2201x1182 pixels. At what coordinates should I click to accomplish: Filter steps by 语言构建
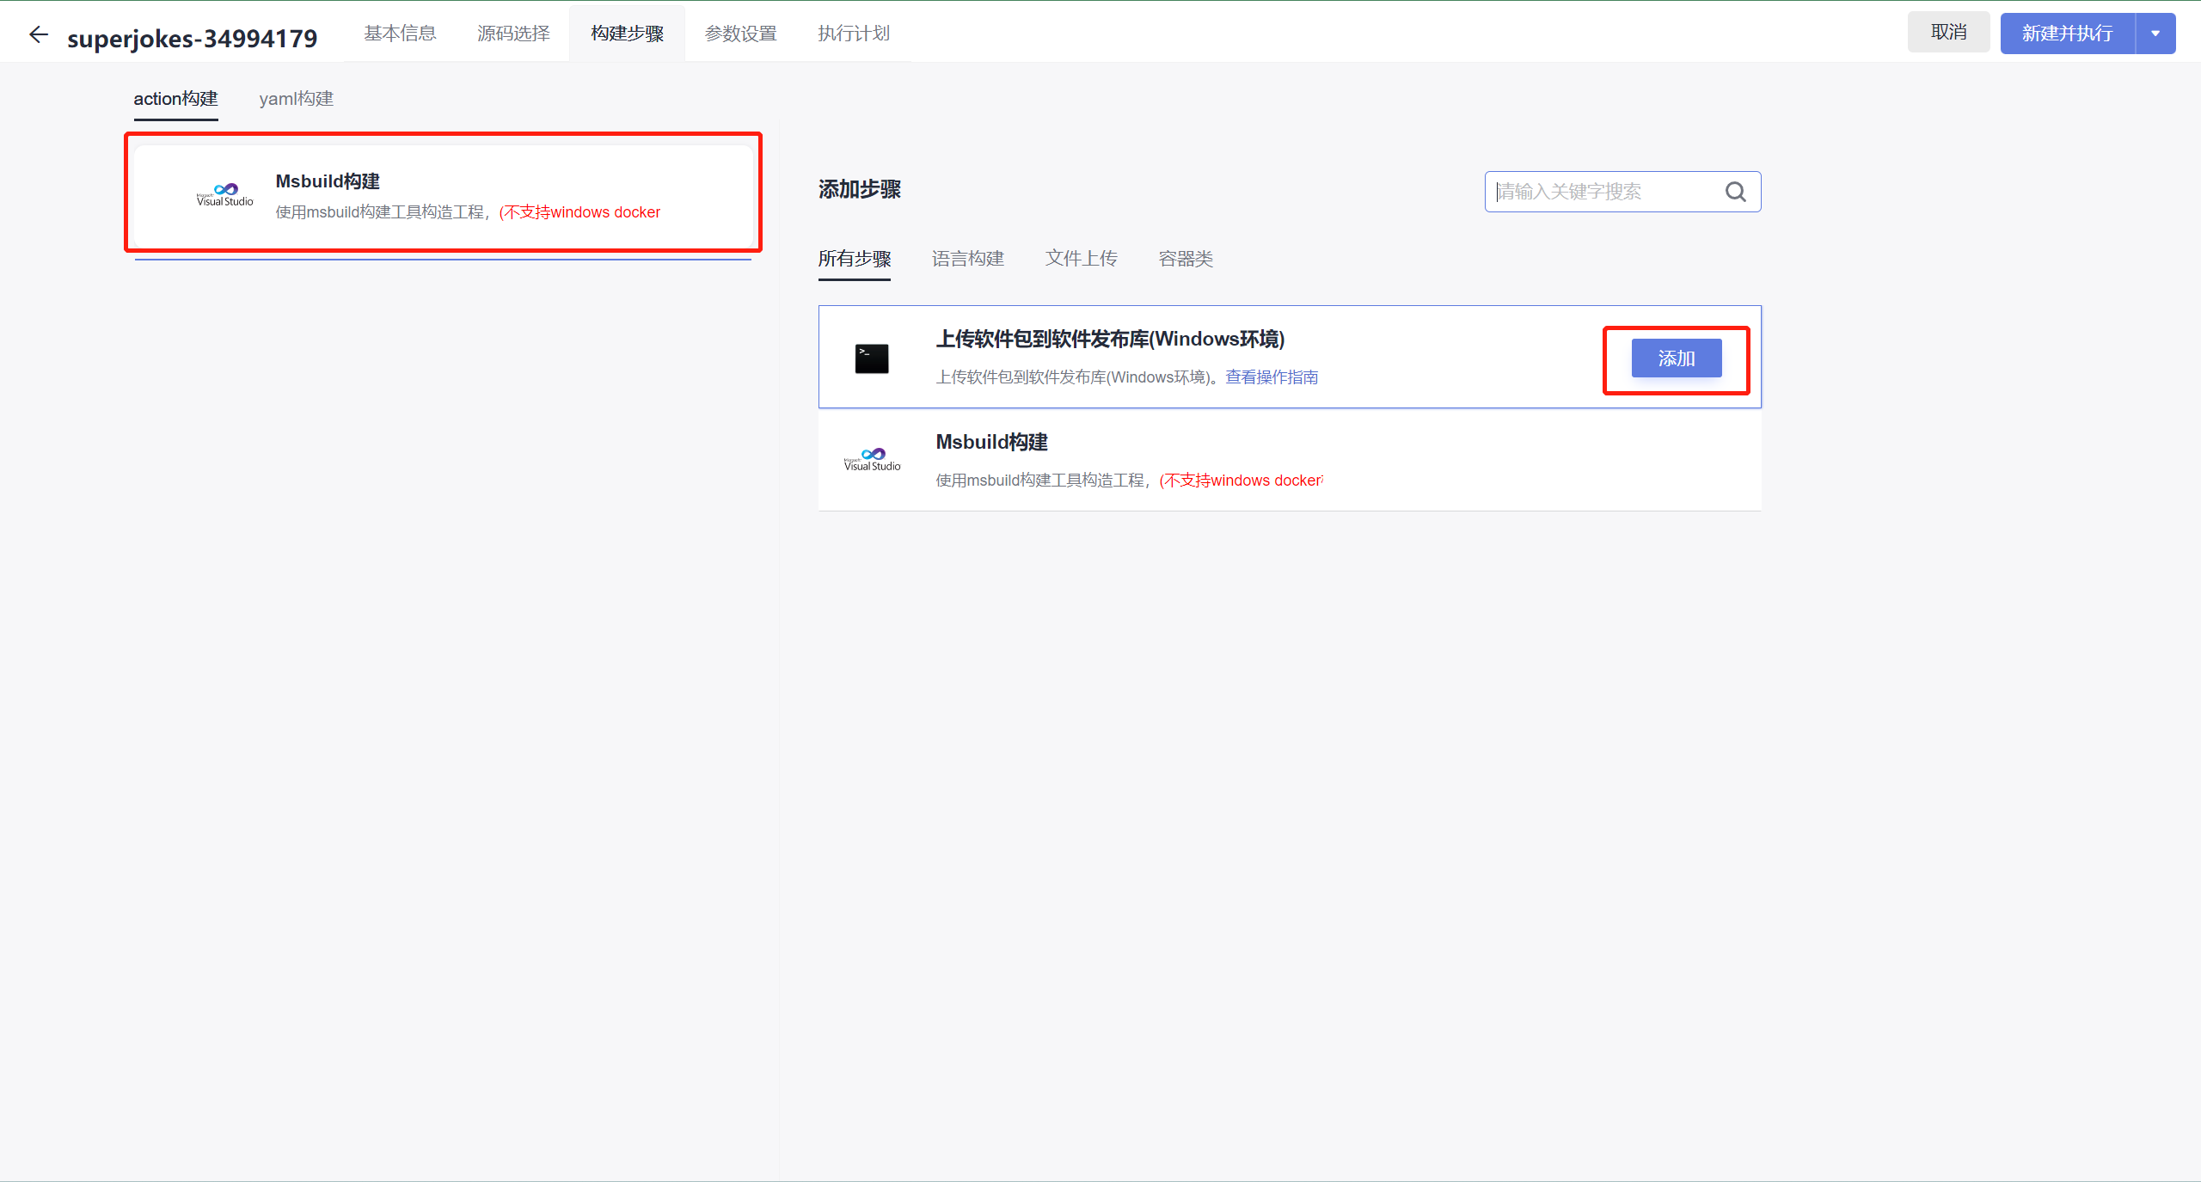coord(968,259)
